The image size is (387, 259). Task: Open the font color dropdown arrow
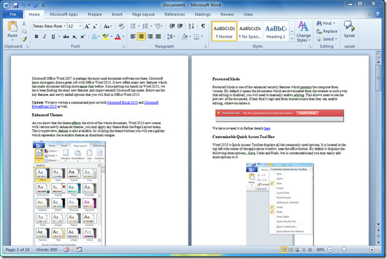123,36
